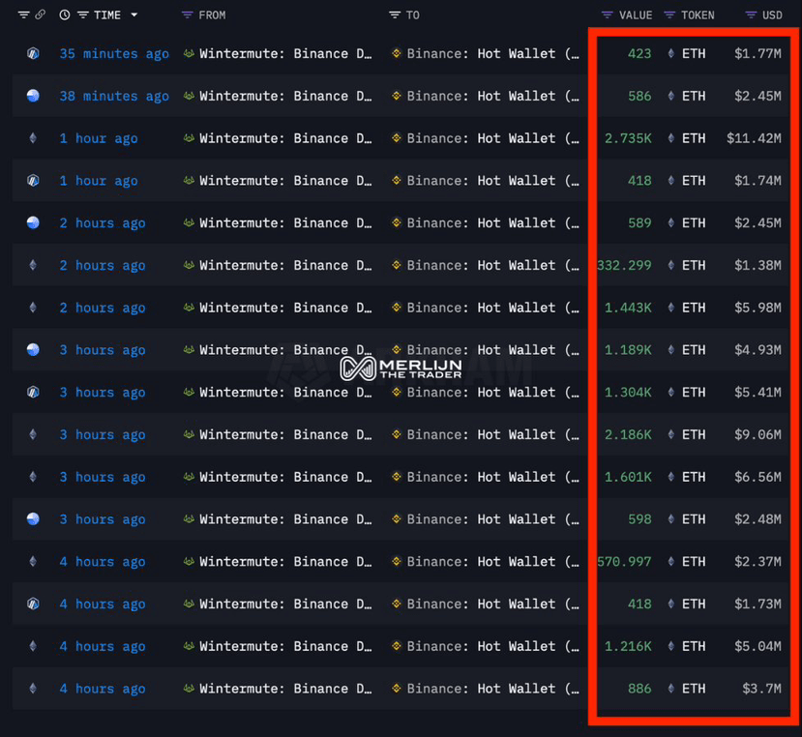This screenshot has width=802, height=737.
Task: Click the Ethereum chain icon in the 2.186K row
Action: pyautogui.click(x=33, y=434)
